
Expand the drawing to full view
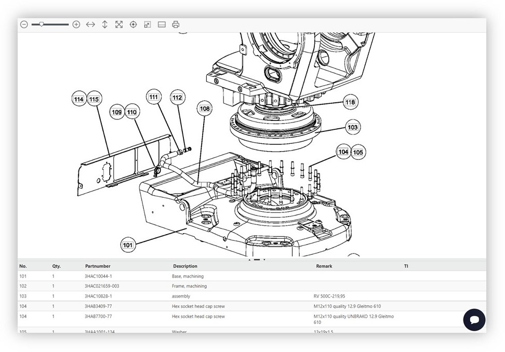pos(119,24)
